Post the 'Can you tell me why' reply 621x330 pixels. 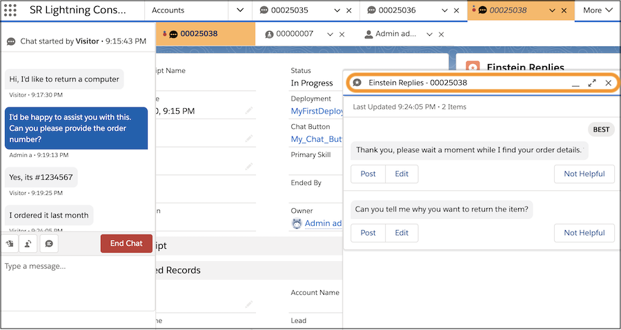pos(368,233)
